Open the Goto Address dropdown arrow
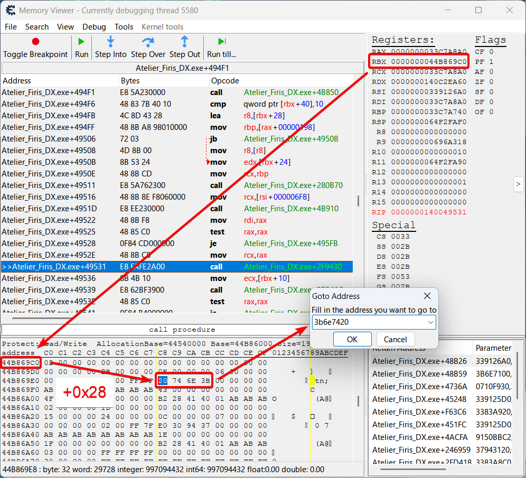 click(430, 322)
